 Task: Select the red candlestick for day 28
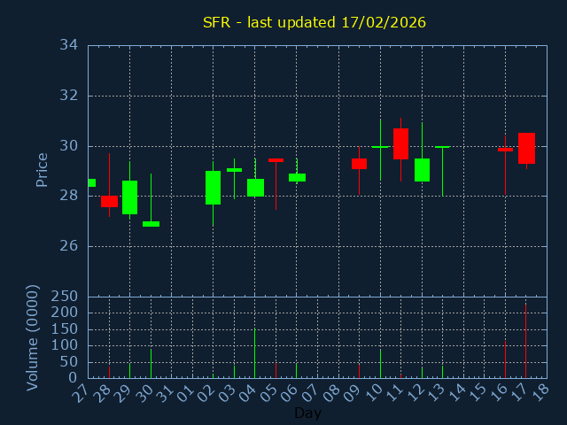pyautogui.click(x=109, y=201)
